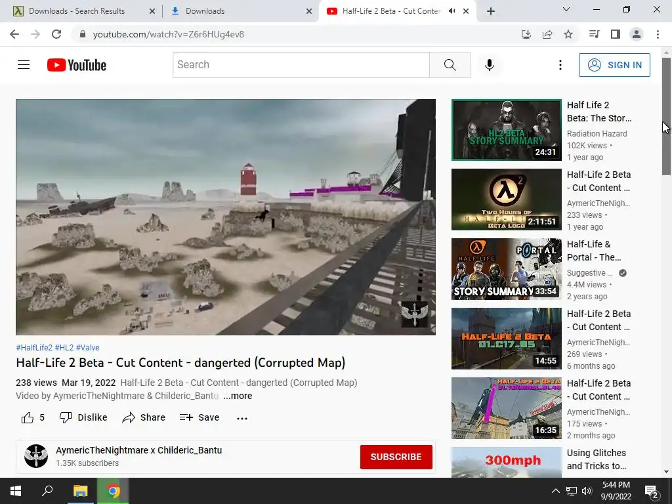Image resolution: width=672 pixels, height=504 pixels.
Task: Open title 'Half Life 2 Beta: The Stor...'
Action: (x=599, y=112)
